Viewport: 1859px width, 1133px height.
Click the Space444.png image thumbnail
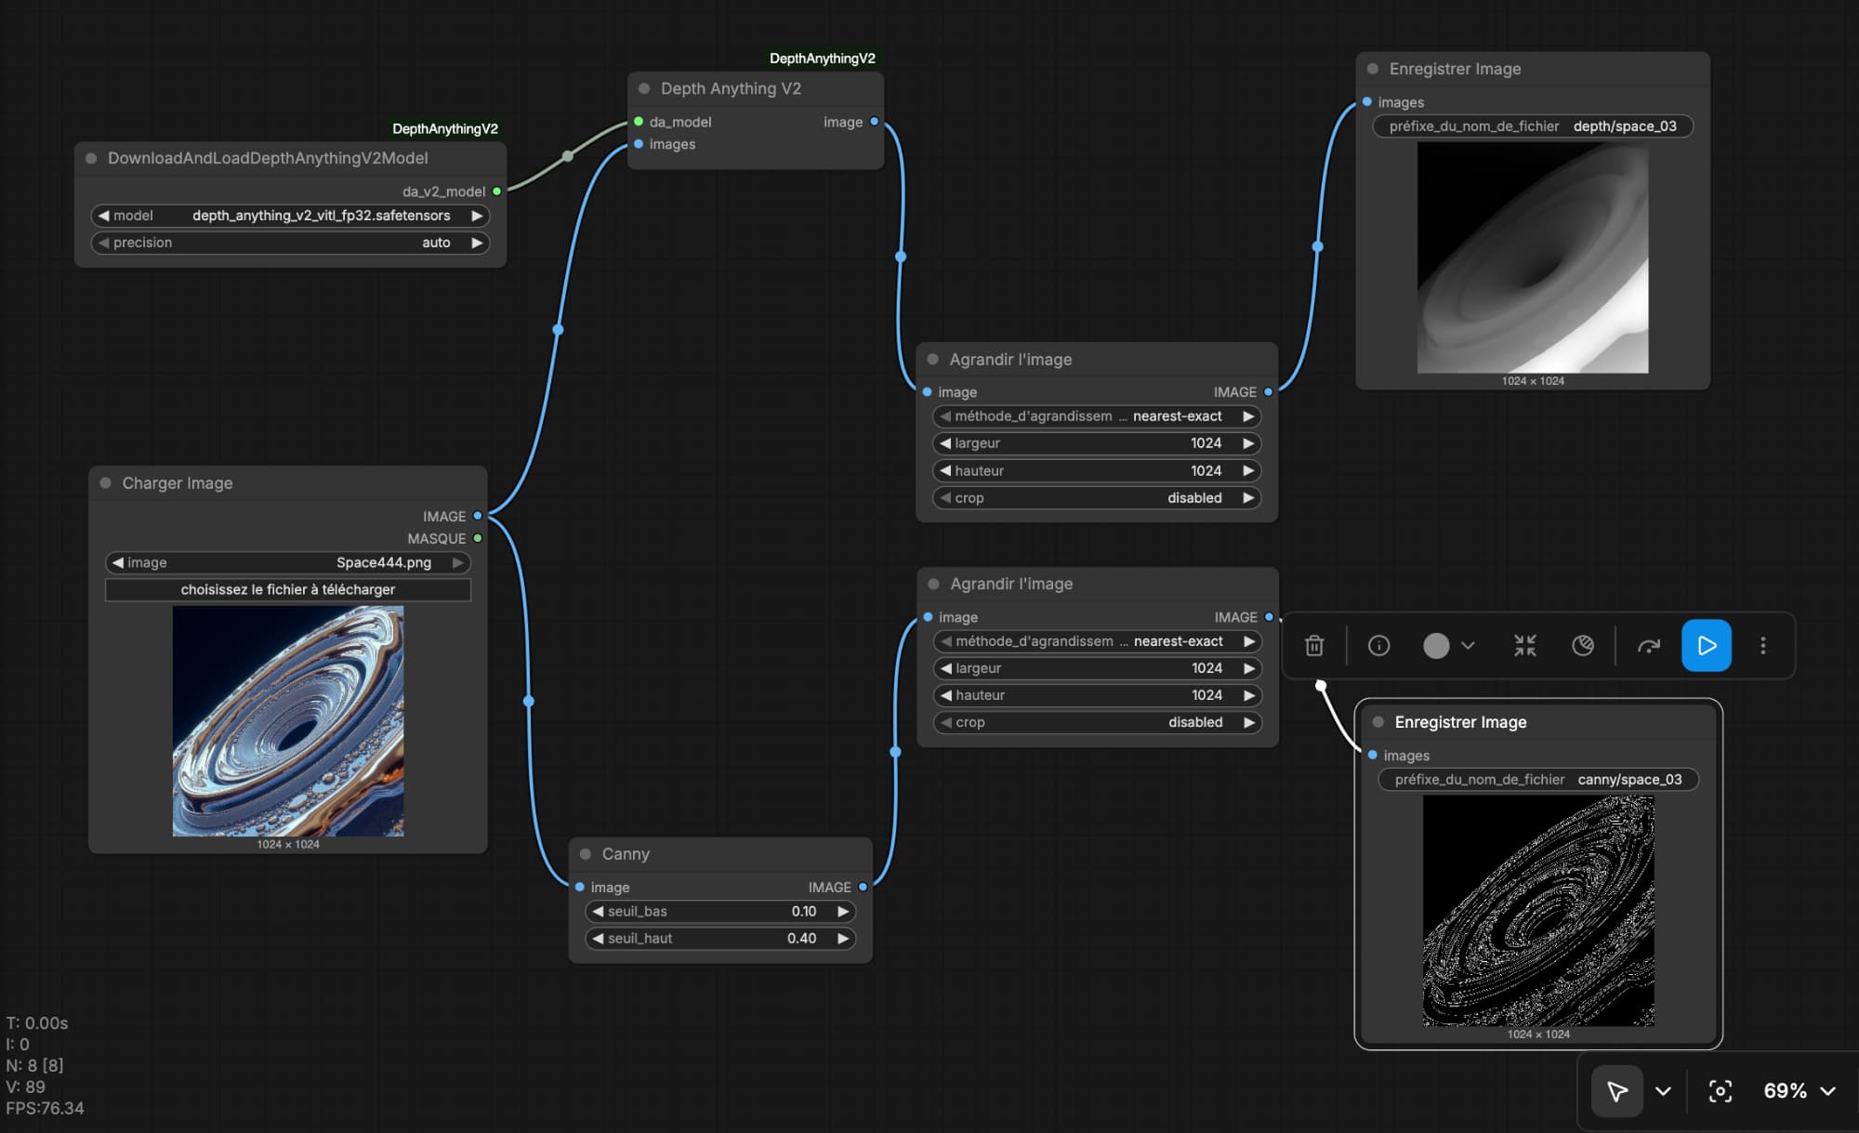287,720
